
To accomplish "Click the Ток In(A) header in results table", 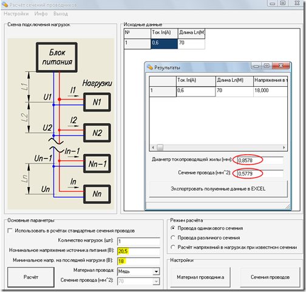I will 195,81.
